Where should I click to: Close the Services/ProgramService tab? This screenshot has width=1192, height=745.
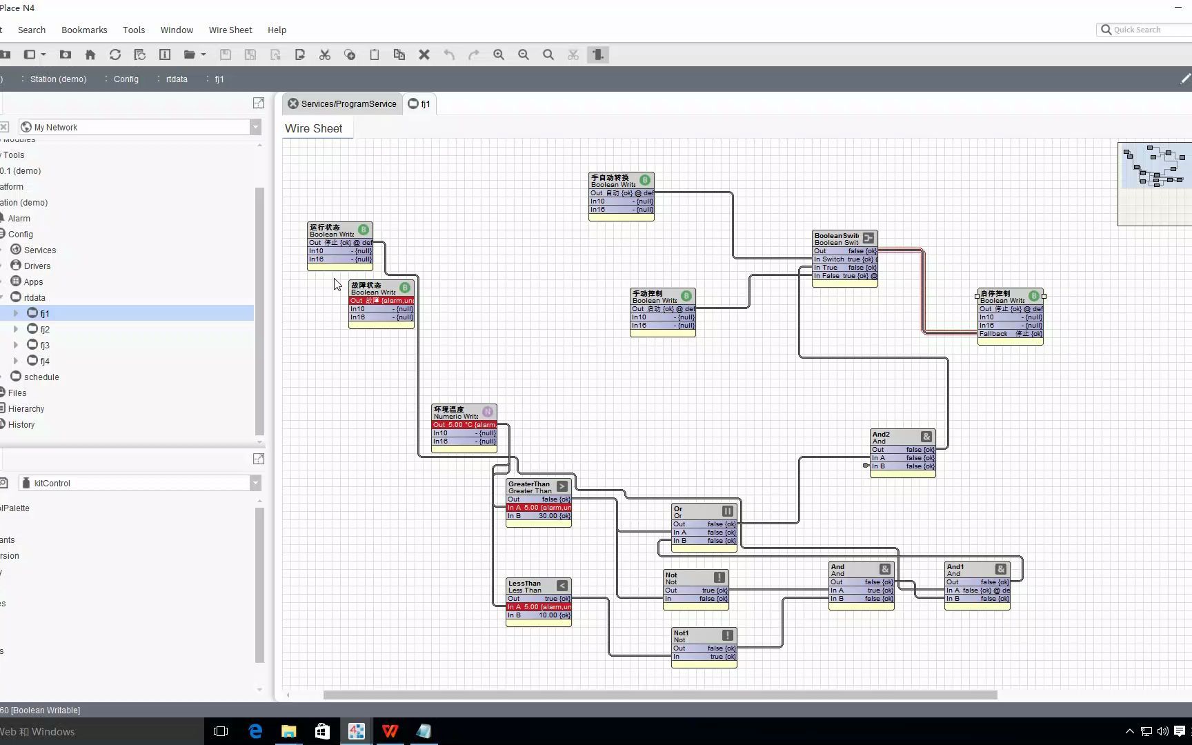pos(293,103)
